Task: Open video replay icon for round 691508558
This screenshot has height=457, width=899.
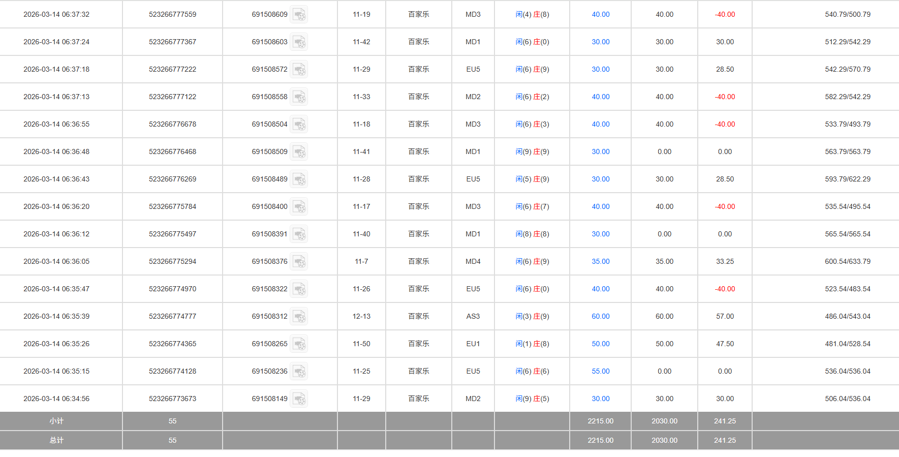Action: (x=299, y=97)
